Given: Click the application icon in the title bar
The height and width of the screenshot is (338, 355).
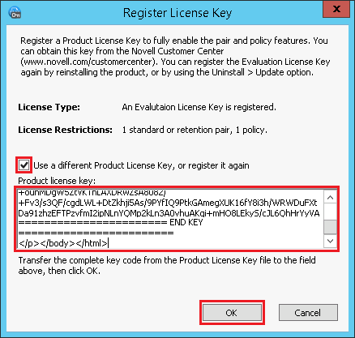Looking at the screenshot, I should (15, 12).
